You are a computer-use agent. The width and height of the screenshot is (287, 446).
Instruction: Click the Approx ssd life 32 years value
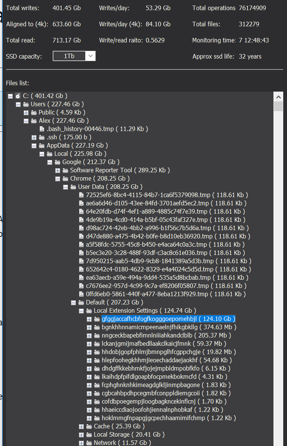click(x=250, y=56)
